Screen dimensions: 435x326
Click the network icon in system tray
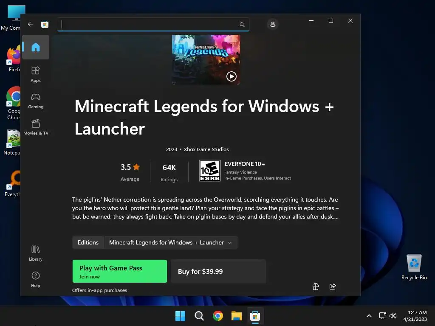383,316
